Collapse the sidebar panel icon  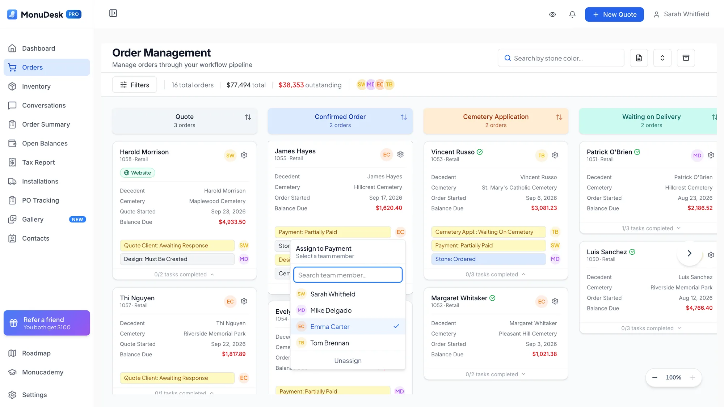point(113,13)
